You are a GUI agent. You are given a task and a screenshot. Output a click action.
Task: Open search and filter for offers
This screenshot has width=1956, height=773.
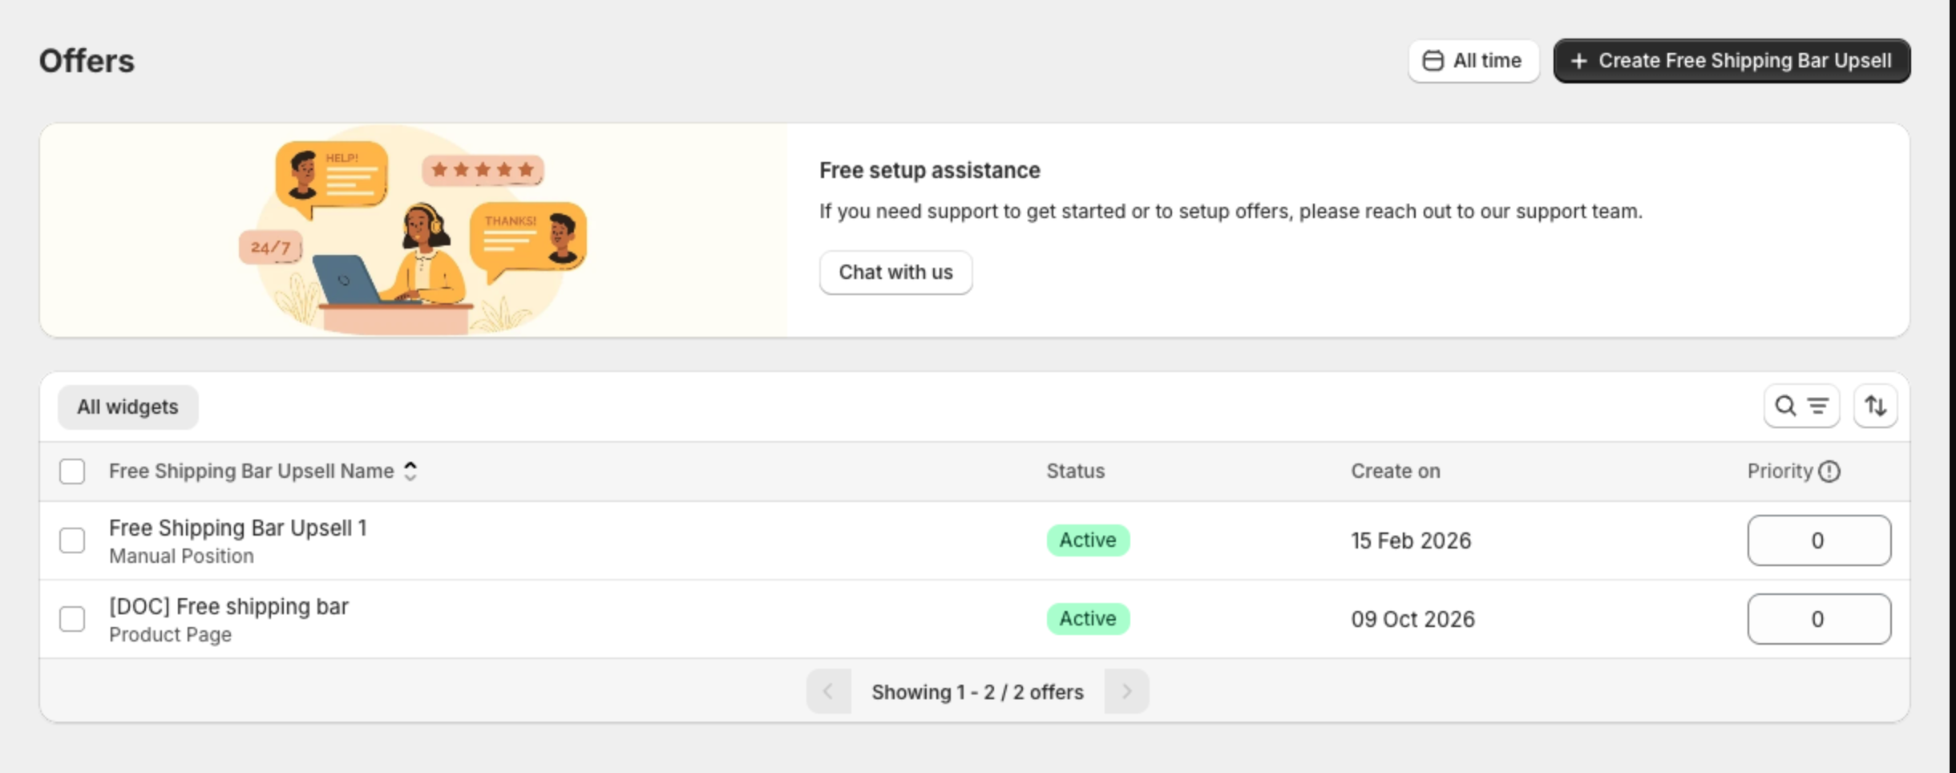(1801, 407)
